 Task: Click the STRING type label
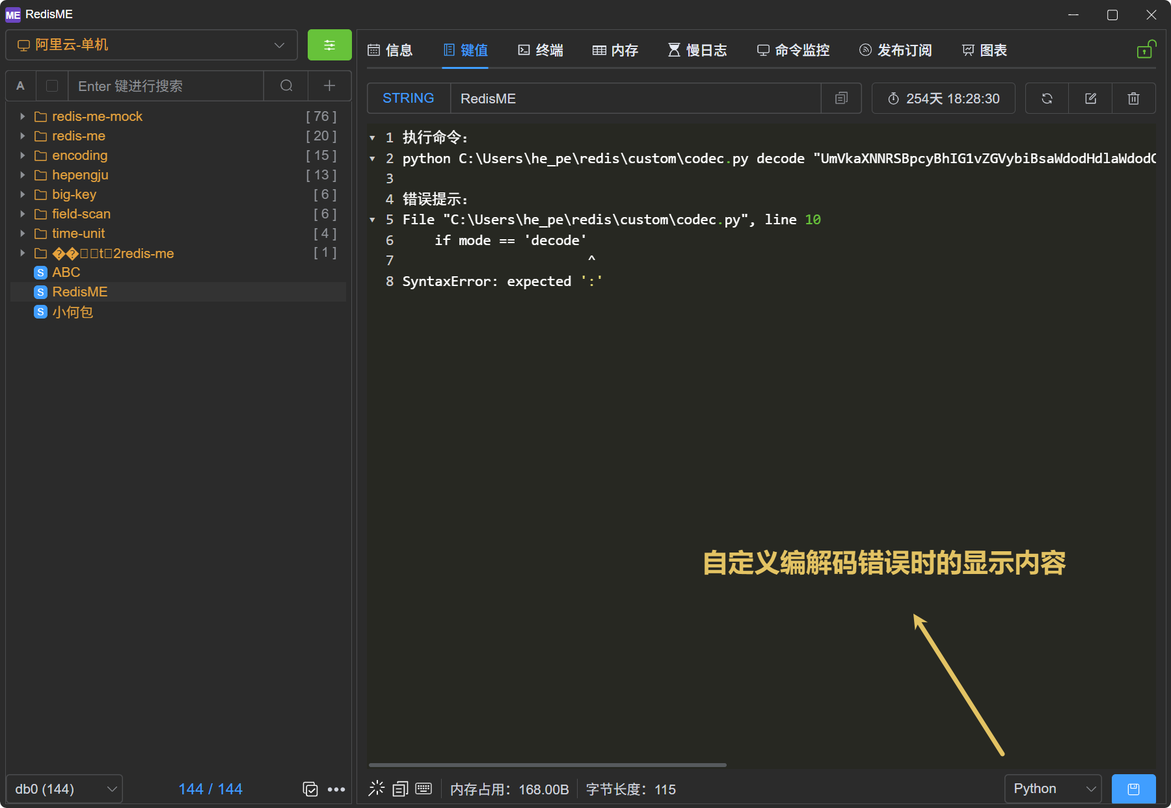tap(409, 98)
